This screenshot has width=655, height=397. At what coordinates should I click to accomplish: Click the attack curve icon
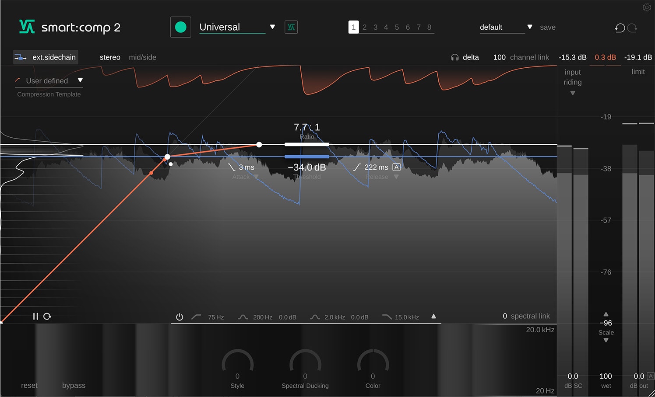(231, 167)
